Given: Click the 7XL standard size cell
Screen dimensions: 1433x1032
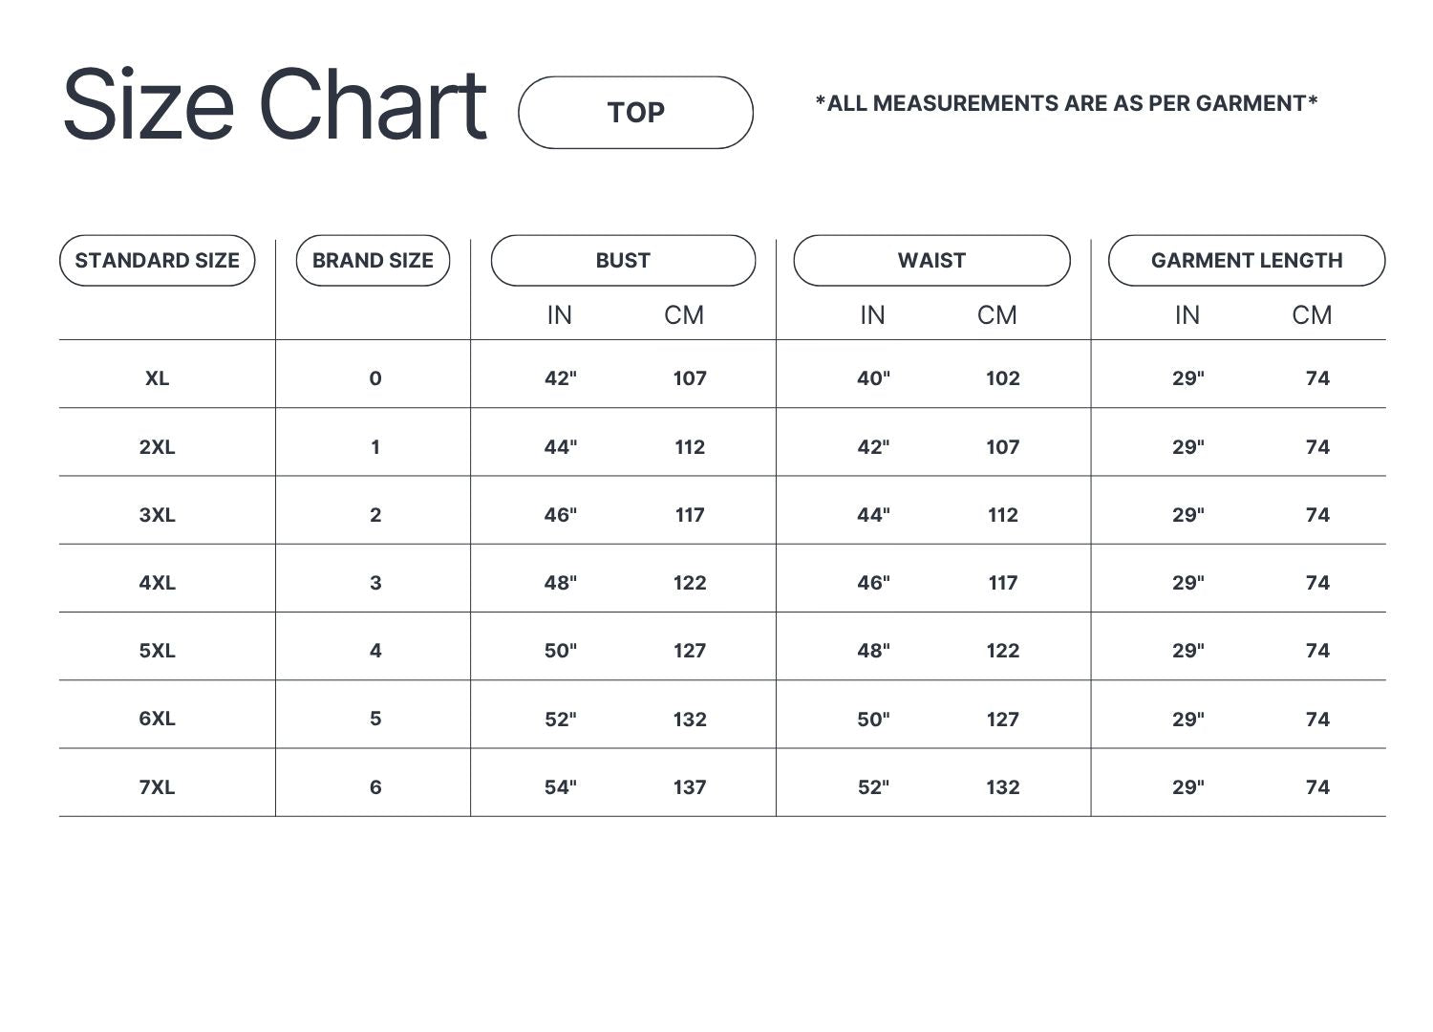Looking at the screenshot, I should point(158,787).
